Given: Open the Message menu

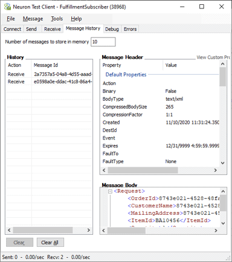Looking at the screenshot, I should pyautogui.click(x=33, y=19).
